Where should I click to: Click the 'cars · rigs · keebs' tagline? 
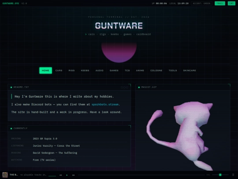click(x=118, y=34)
